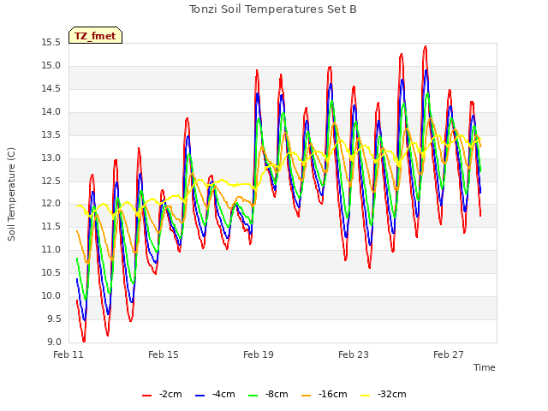Click the 14.0 y-axis tick label
This screenshot has width=548, height=411.
51,112
